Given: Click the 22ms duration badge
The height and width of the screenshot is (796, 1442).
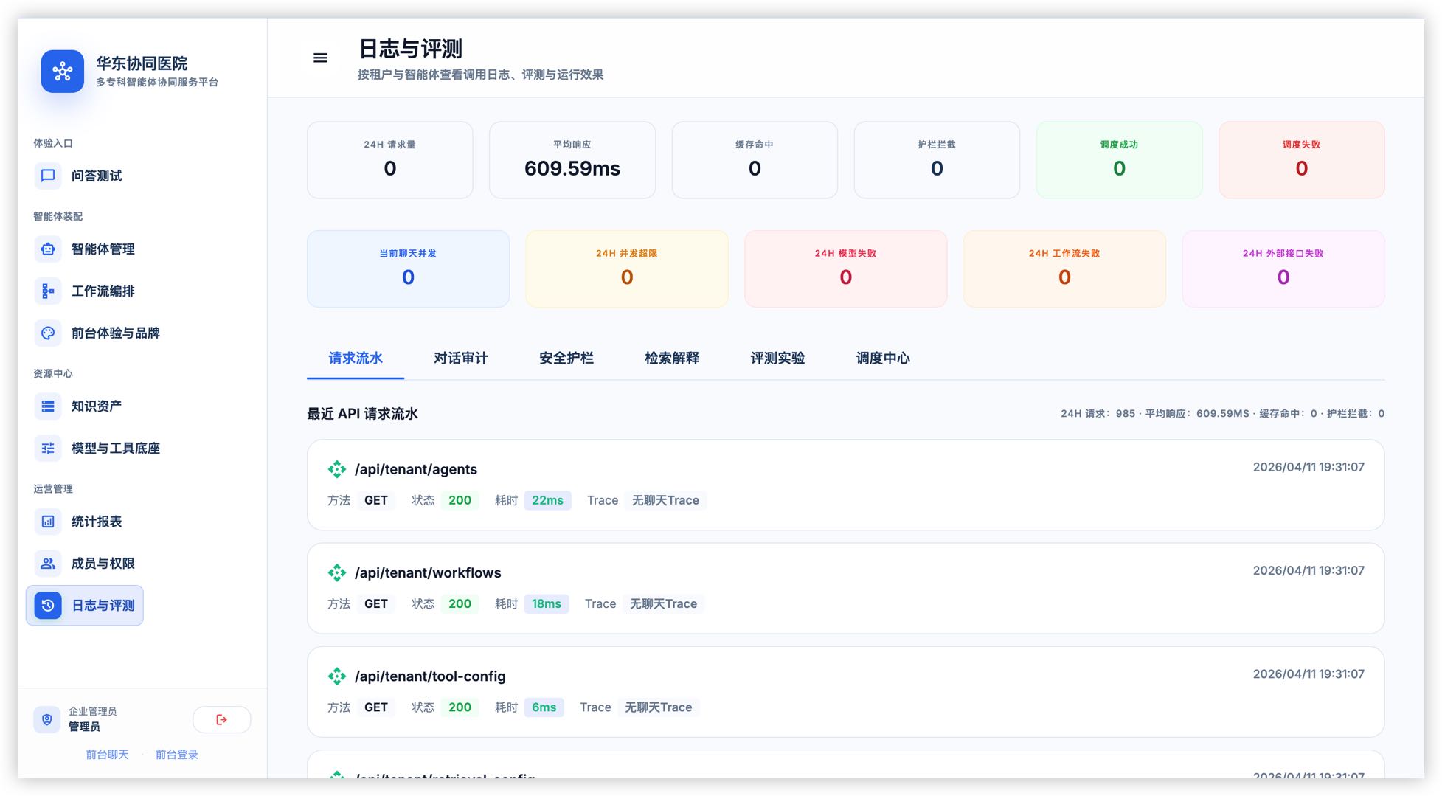Looking at the screenshot, I should [x=547, y=500].
